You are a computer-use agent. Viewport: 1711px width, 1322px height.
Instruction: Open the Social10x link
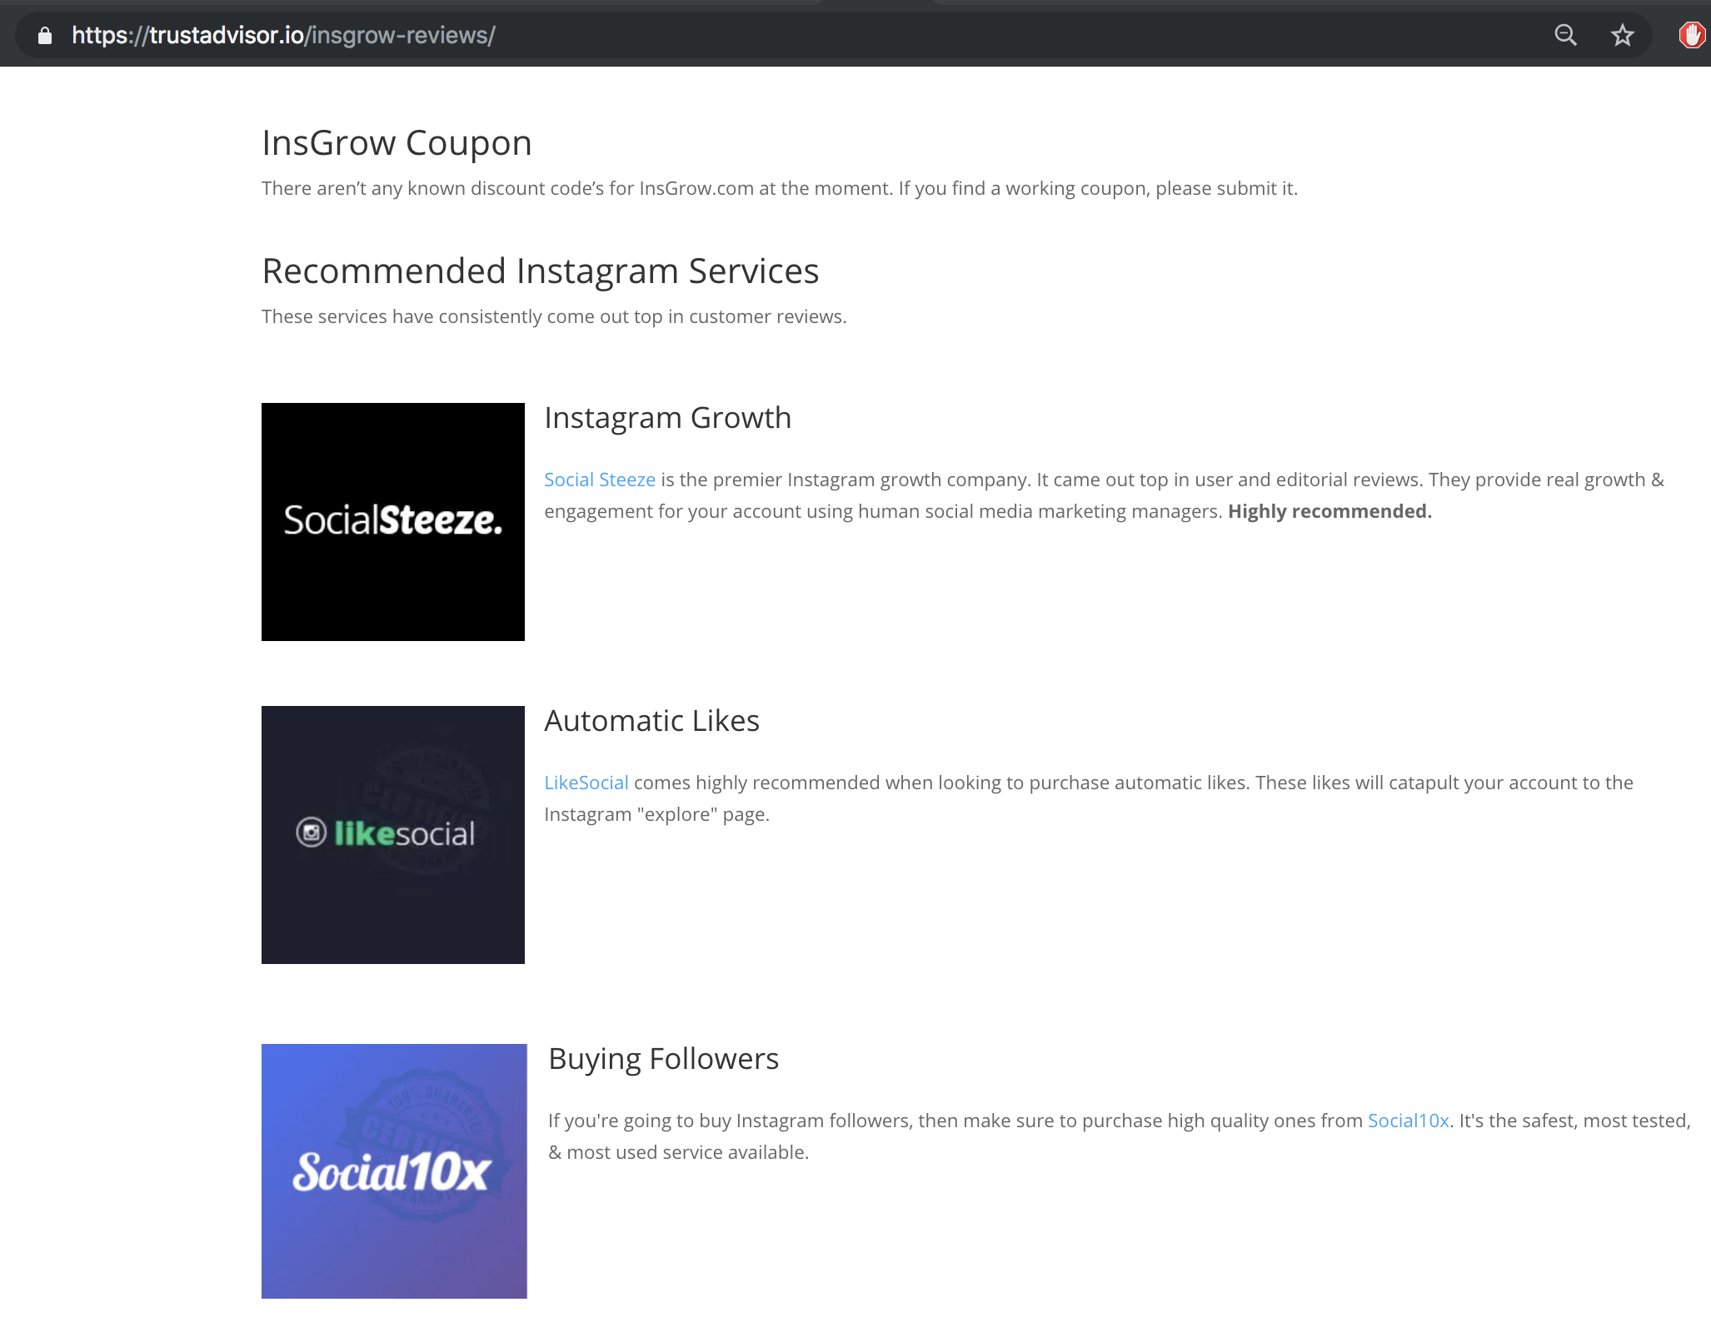point(1408,1121)
